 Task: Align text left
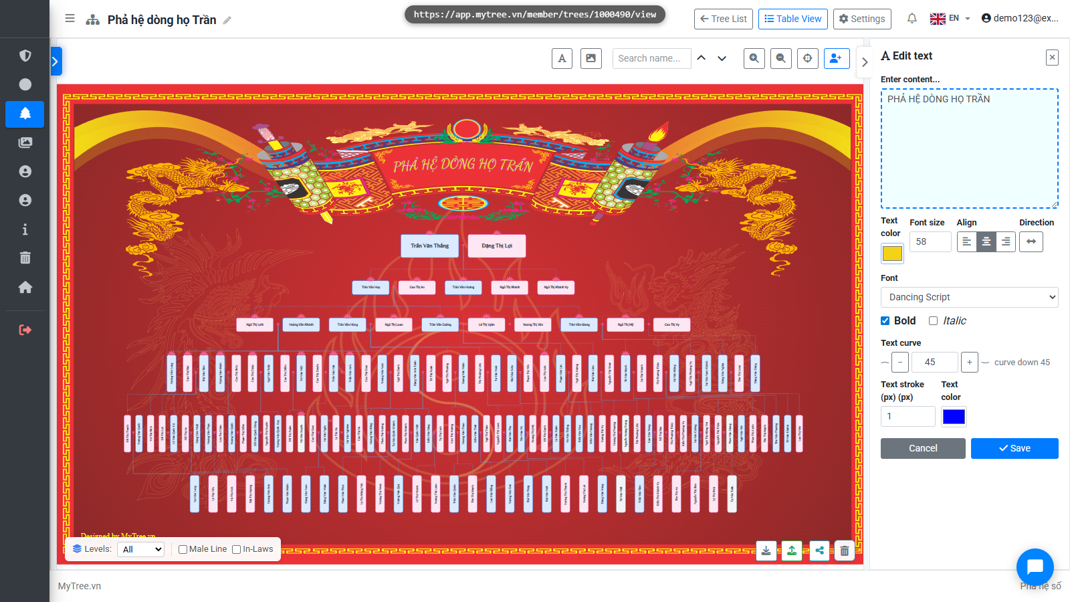pos(966,241)
